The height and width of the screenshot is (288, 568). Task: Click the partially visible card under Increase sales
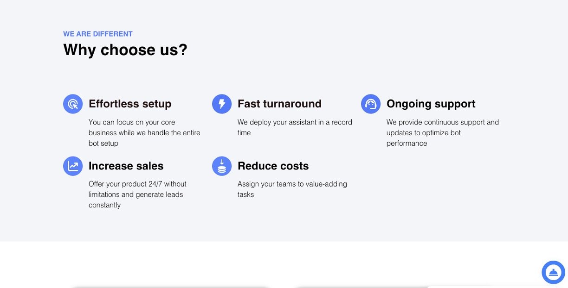[170, 287]
